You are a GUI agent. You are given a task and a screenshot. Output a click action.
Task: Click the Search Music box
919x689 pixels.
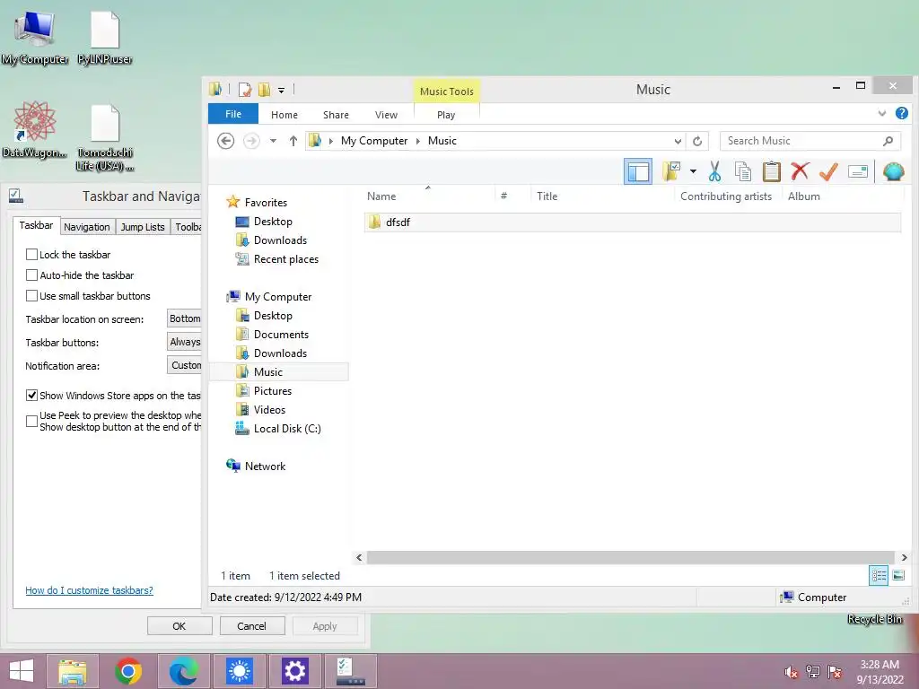[801, 141]
